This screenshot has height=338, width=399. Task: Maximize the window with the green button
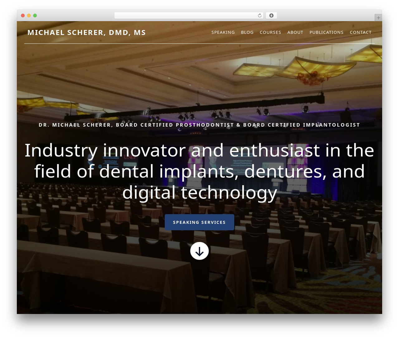tap(35, 16)
